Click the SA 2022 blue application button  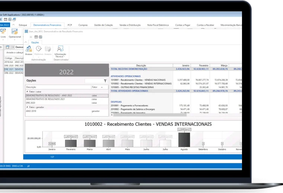tap(5, 25)
